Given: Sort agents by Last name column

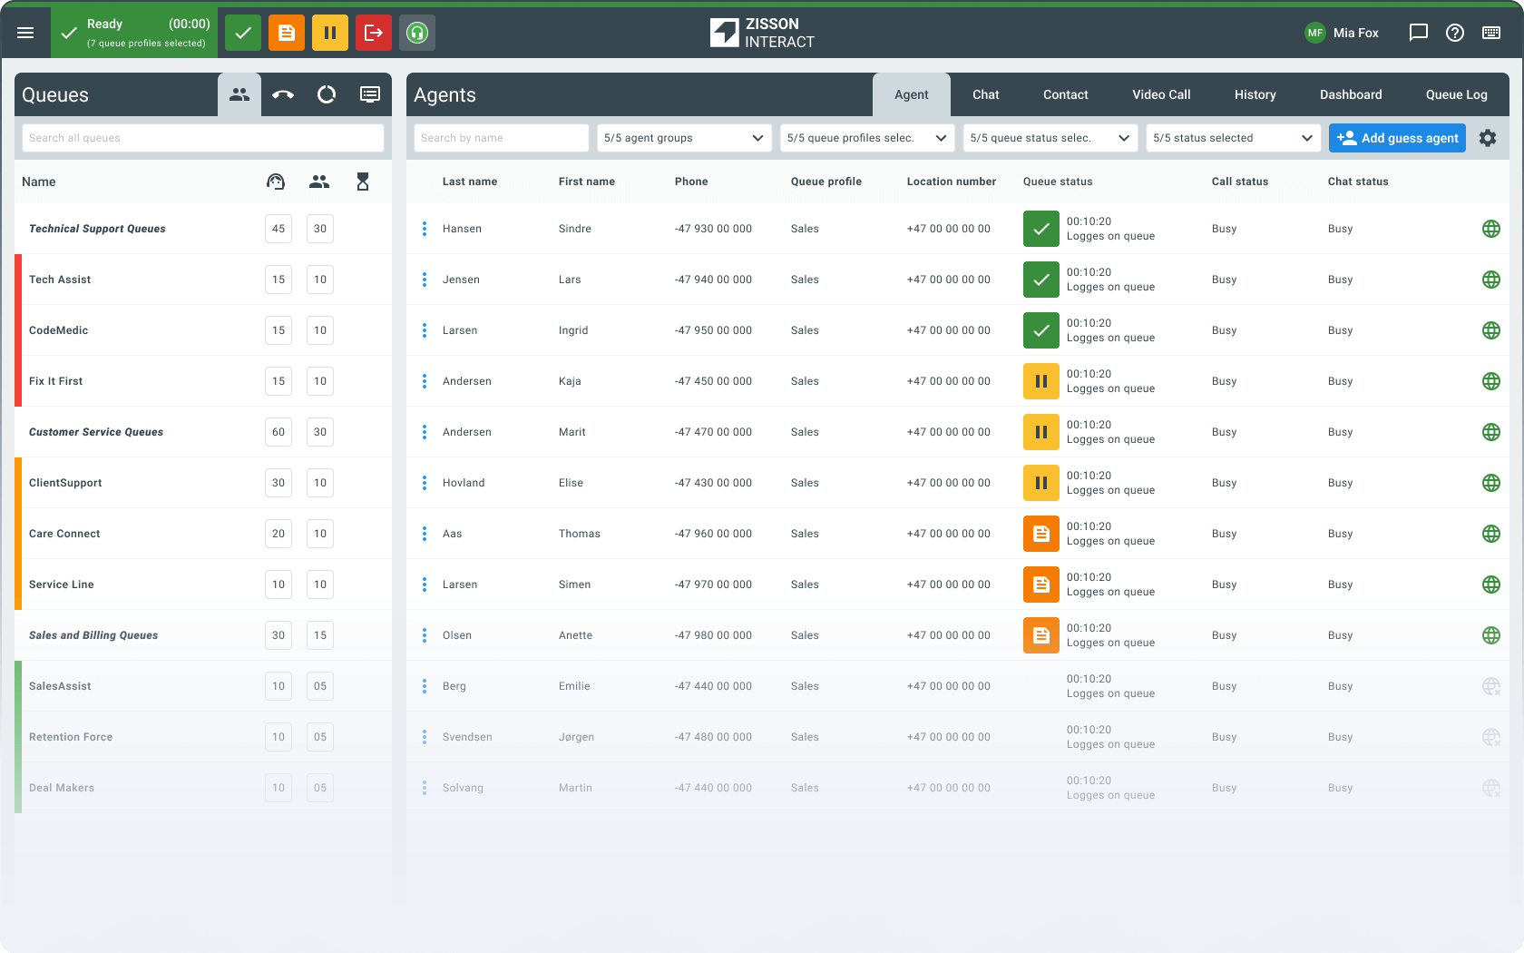Looking at the screenshot, I should [470, 182].
